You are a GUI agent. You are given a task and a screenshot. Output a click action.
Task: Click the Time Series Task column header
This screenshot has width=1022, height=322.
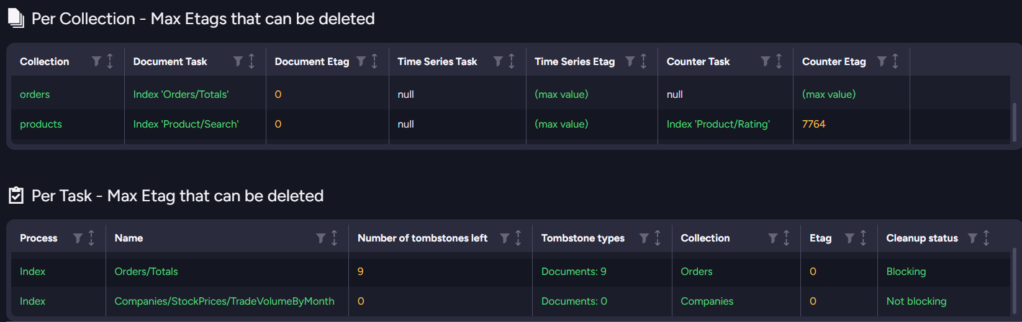pos(437,61)
